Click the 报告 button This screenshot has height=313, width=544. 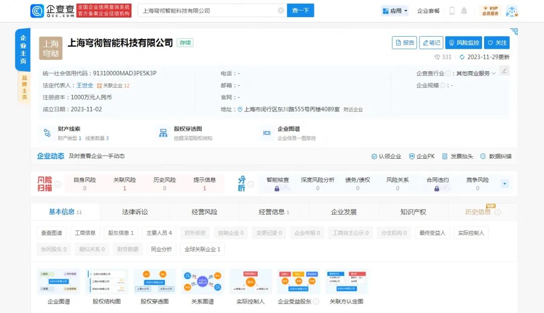click(x=404, y=43)
